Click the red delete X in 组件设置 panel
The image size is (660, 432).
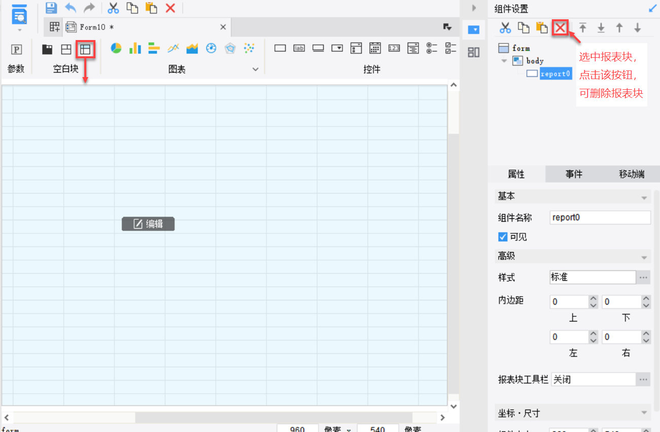[560, 28]
